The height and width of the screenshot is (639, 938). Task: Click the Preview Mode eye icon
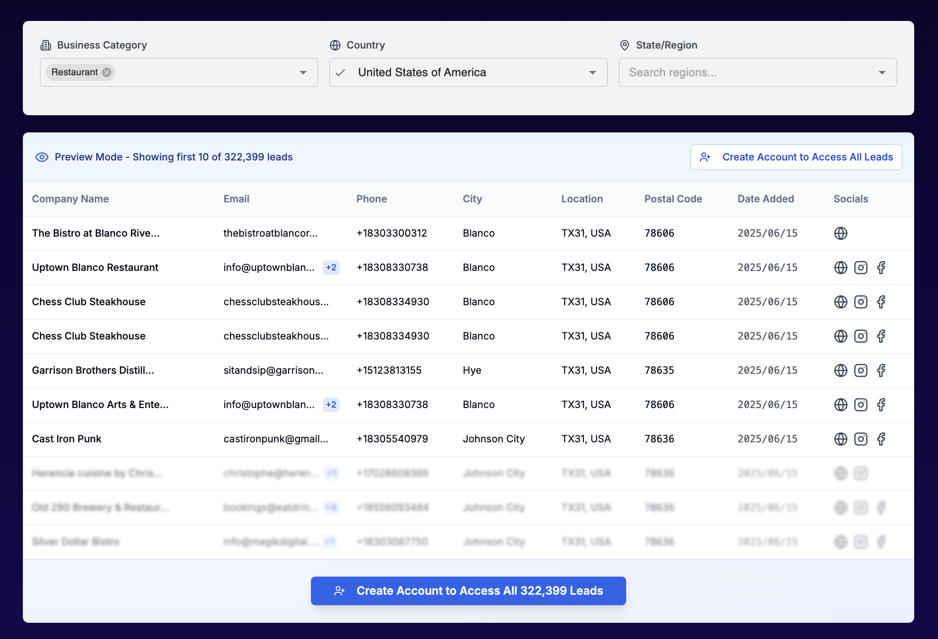point(42,157)
